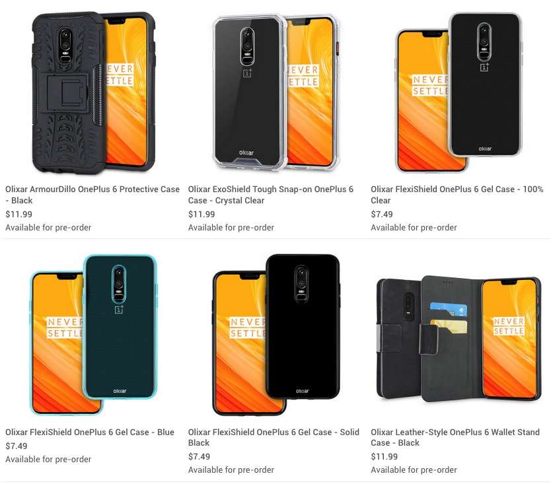
Task: Click the $7.49 price of Blue gel case
Action: [x=17, y=446]
